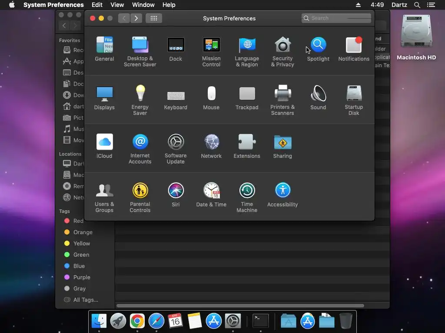Screen dimensions: 445x333
Task: Open Google Chrome from the Dock
Action: pos(137,321)
